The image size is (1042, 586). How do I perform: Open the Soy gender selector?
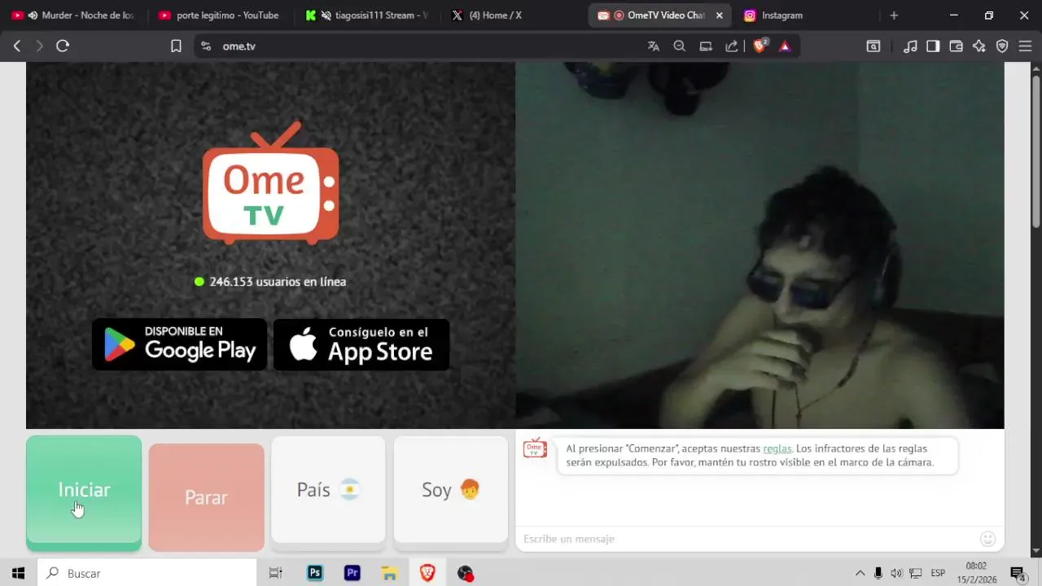[x=451, y=490]
